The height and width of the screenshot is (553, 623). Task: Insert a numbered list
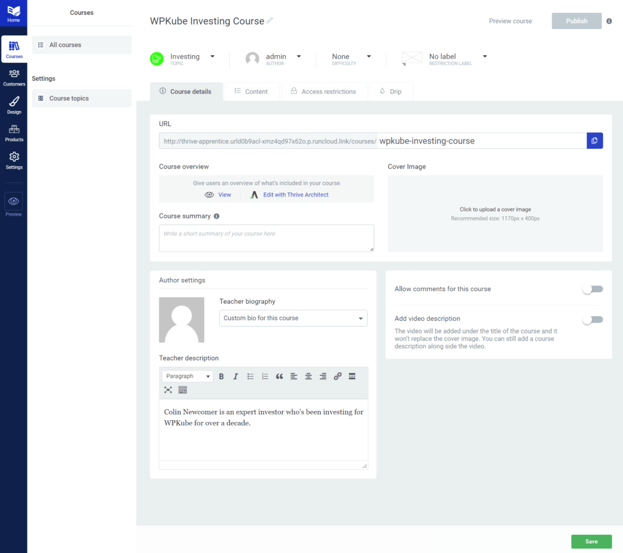coord(265,376)
